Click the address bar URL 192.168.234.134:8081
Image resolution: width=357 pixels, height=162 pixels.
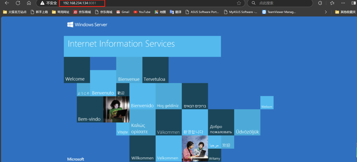point(80,3)
